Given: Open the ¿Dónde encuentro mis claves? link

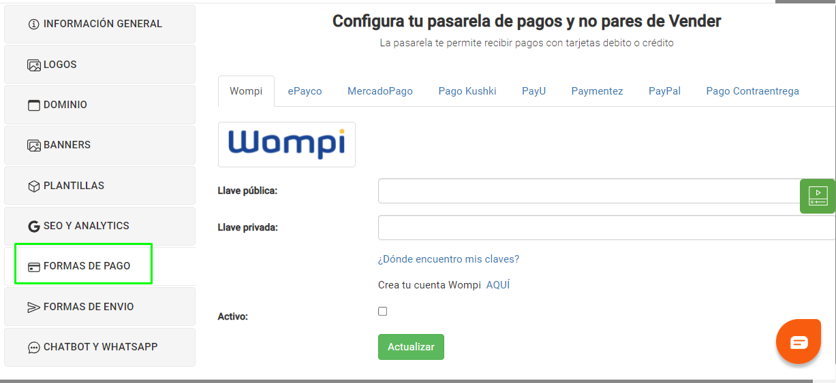Looking at the screenshot, I should (x=448, y=259).
